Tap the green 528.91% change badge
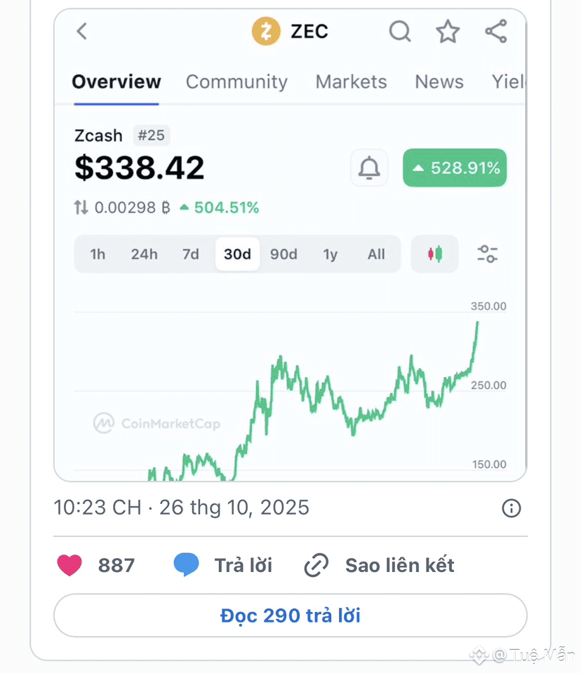 click(x=455, y=168)
